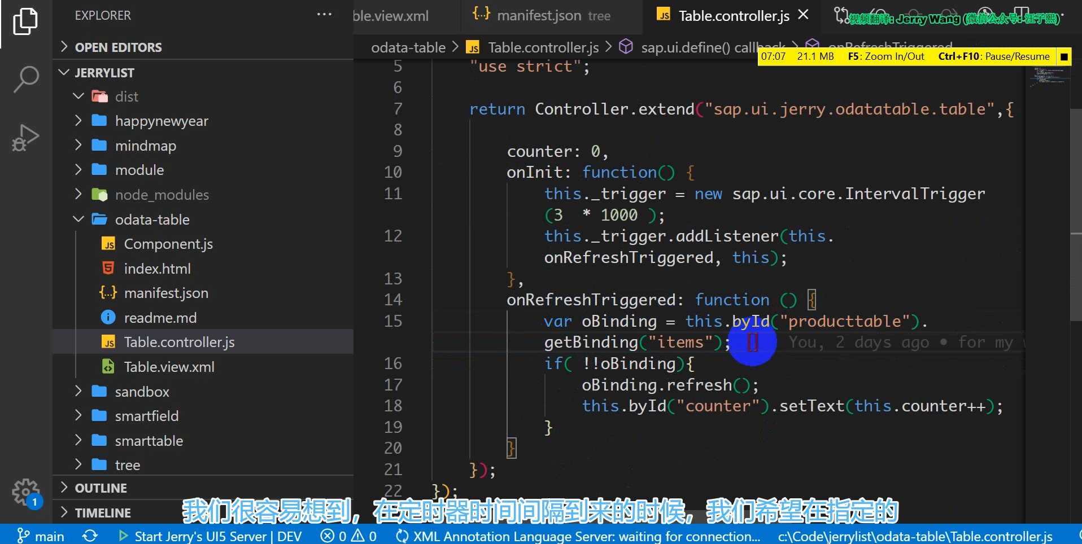Open manifest.json in the explorer
The height and width of the screenshot is (544, 1082).
click(x=166, y=293)
